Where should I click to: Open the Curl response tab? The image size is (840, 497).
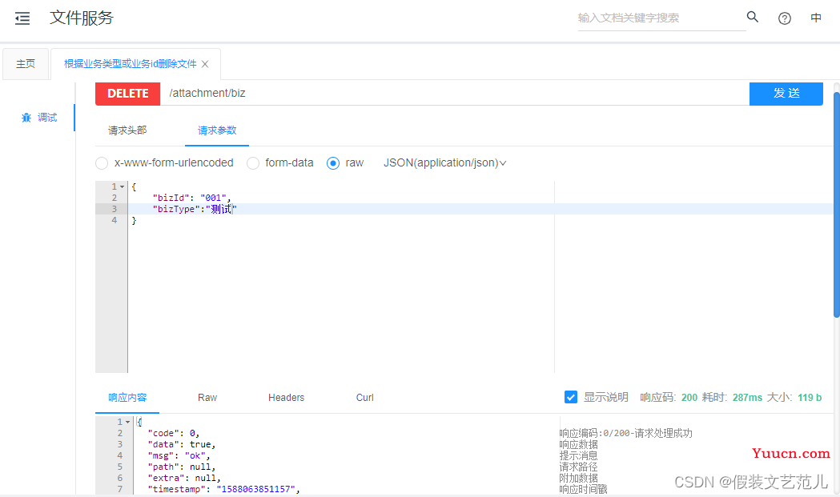[365, 398]
